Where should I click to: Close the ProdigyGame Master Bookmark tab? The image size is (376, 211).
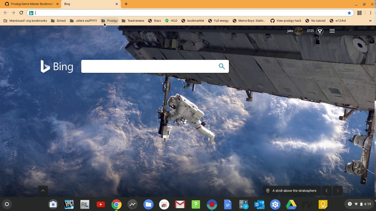click(58, 4)
